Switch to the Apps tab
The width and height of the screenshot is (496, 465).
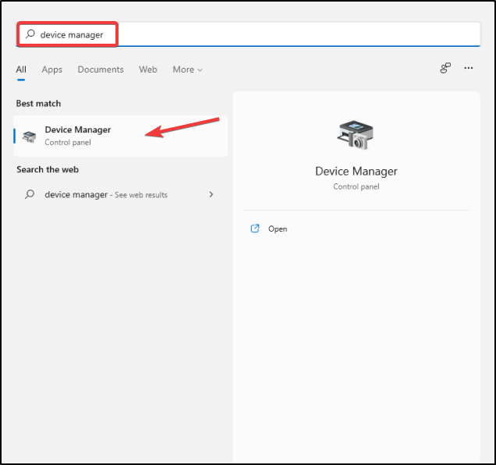52,69
